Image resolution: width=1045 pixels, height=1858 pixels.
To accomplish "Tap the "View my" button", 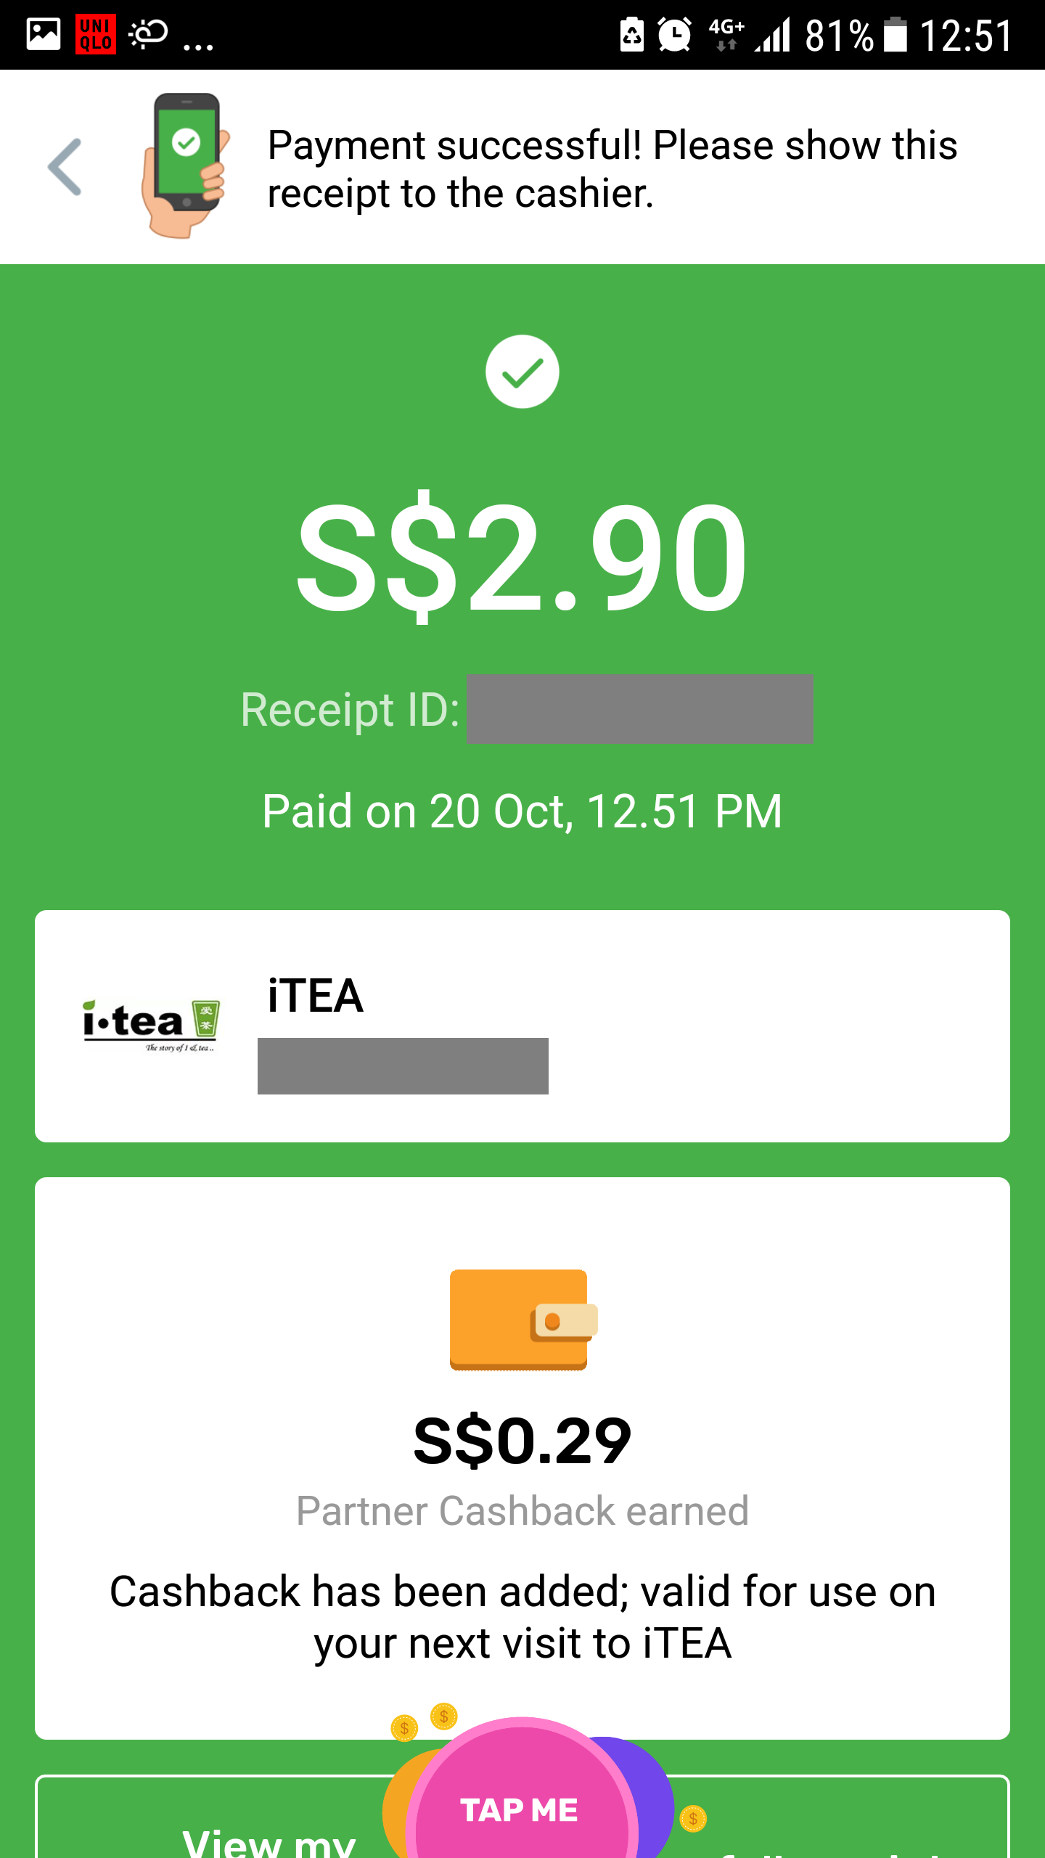I will click(x=269, y=1840).
